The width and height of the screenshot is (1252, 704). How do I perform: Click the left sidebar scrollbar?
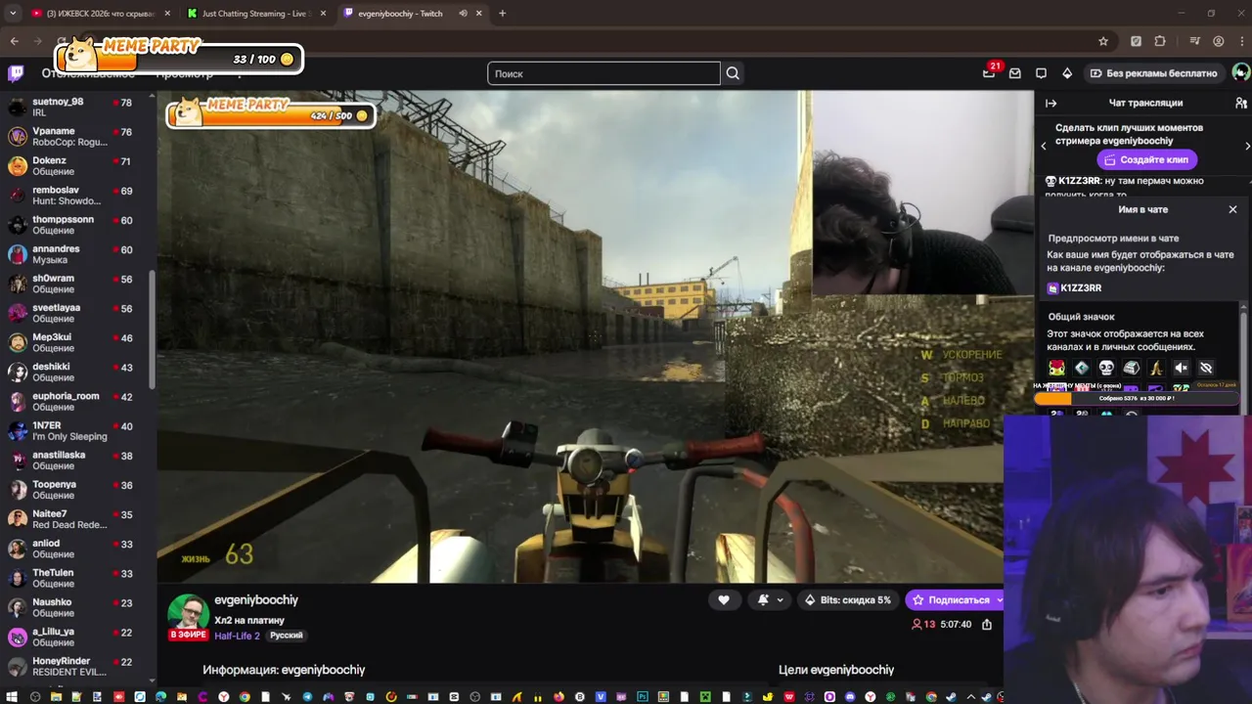[152, 328]
